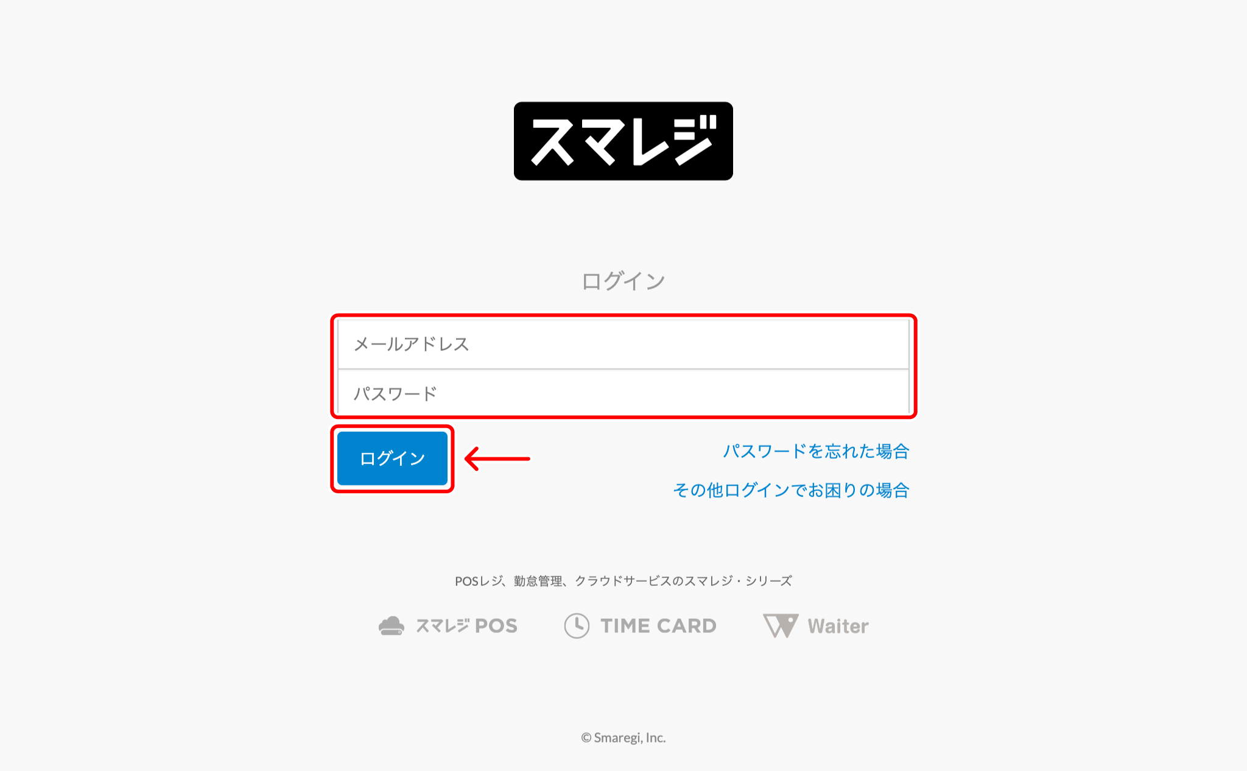The width and height of the screenshot is (1247, 771).
Task: Click the W-shaped Waiter logo icon
Action: 781,626
